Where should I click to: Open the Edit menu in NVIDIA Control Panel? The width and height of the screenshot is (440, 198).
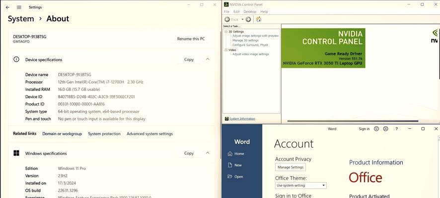tap(236, 11)
